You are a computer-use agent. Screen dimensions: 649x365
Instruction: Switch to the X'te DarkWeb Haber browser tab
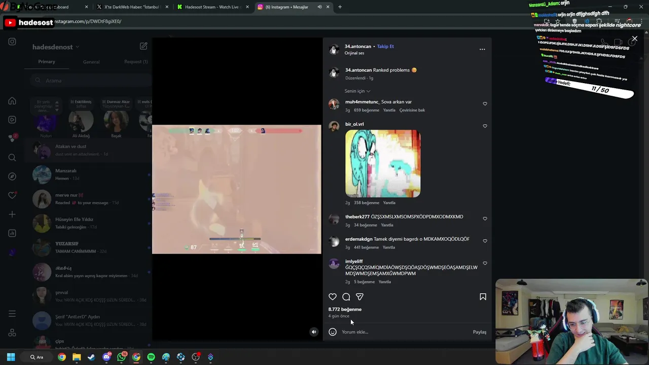[x=132, y=7]
